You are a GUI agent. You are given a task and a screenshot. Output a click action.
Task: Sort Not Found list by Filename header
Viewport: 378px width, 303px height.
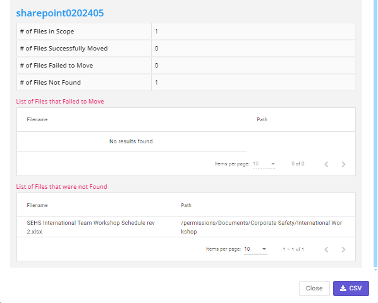click(x=37, y=205)
